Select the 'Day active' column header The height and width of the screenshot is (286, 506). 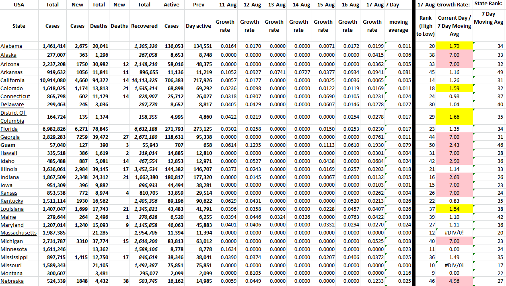coord(198,26)
